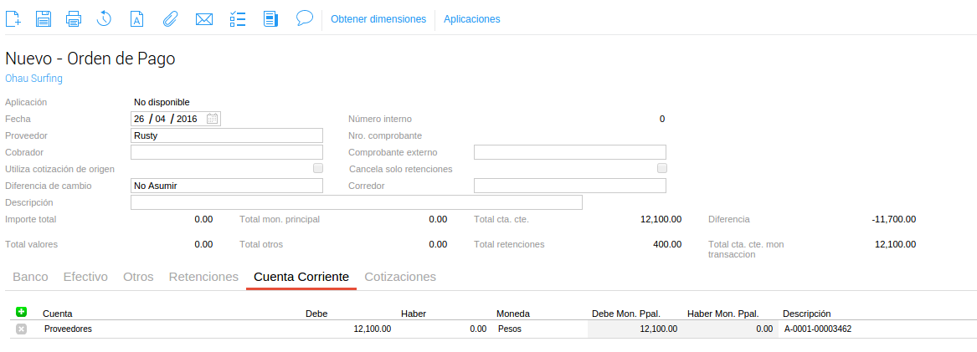Image resolution: width=977 pixels, height=352 pixels.
Task: Delete the Proveedores row with the gray X
Action: 22,329
